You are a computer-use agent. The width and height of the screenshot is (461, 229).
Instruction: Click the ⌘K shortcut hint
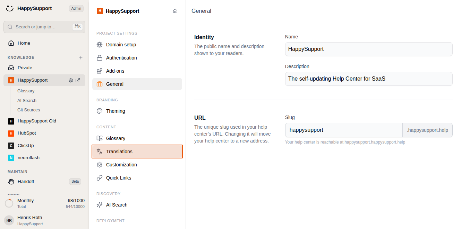point(77,27)
